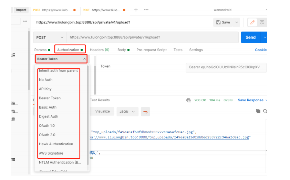The image size is (290, 180).
Task: Open the Params tab
Action: tap(42, 50)
